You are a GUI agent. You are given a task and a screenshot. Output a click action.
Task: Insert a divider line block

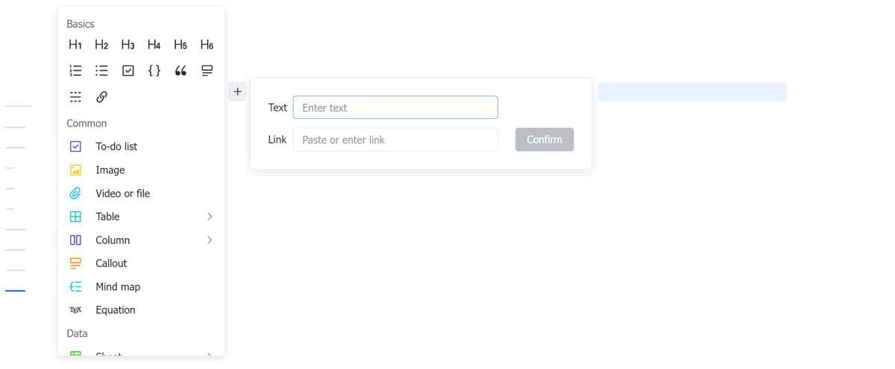(75, 97)
